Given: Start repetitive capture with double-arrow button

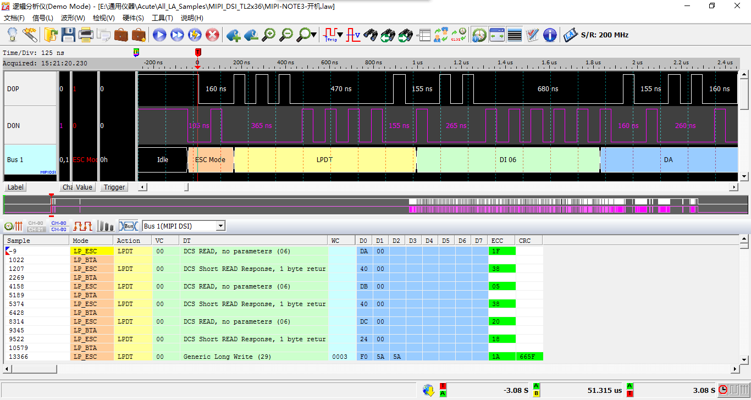Looking at the screenshot, I should [x=177, y=35].
